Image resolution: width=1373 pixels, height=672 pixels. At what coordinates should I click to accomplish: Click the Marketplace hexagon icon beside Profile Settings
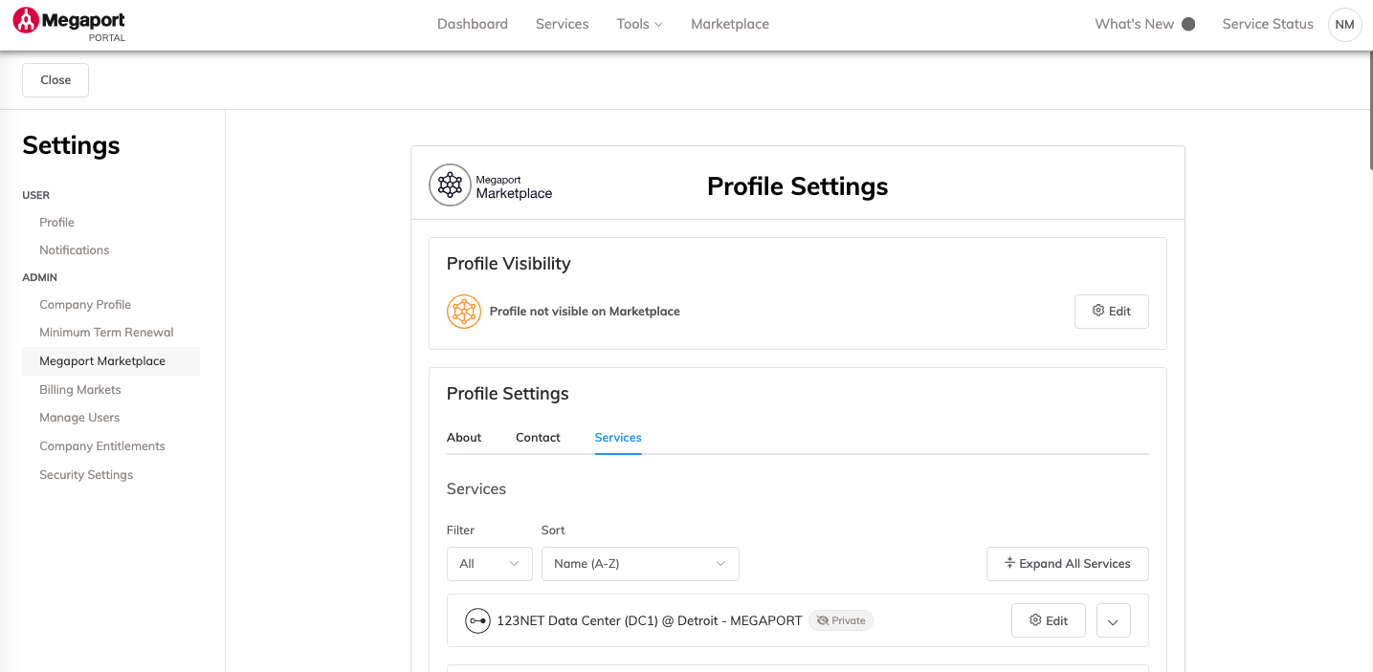(x=451, y=184)
